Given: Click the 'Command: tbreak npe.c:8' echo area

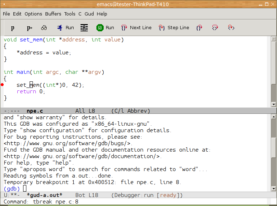Looking at the screenshot, I should tap(41, 202).
